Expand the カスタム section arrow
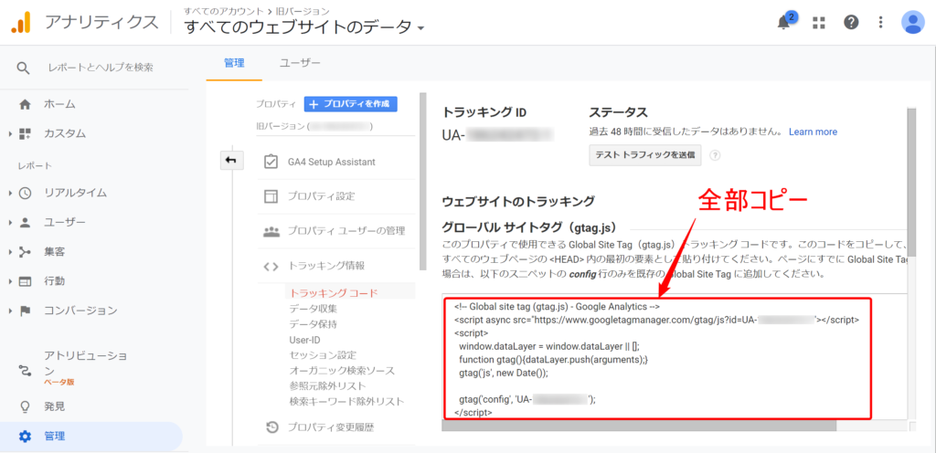 (x=10, y=133)
